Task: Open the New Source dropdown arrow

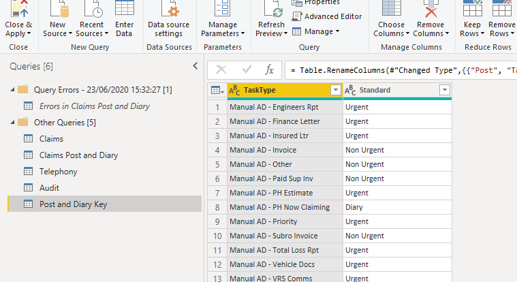Action: (70, 33)
